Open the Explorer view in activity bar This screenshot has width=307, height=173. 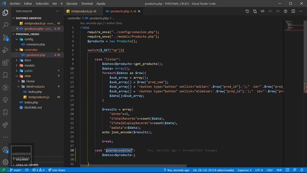point(5,13)
